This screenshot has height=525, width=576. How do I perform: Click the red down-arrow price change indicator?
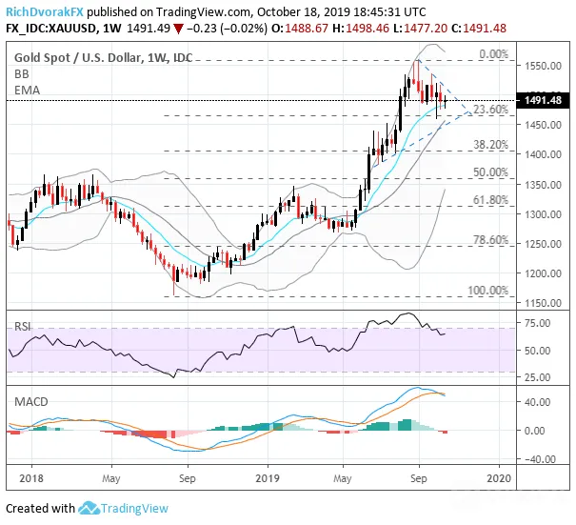point(179,29)
